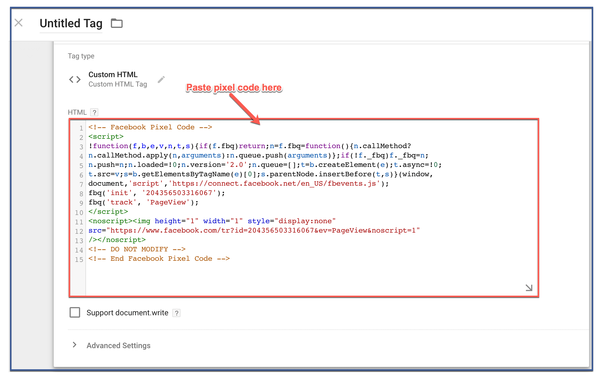
Task: Click the Facebook Pixel Code comment on line 1
Action: pyautogui.click(x=150, y=127)
